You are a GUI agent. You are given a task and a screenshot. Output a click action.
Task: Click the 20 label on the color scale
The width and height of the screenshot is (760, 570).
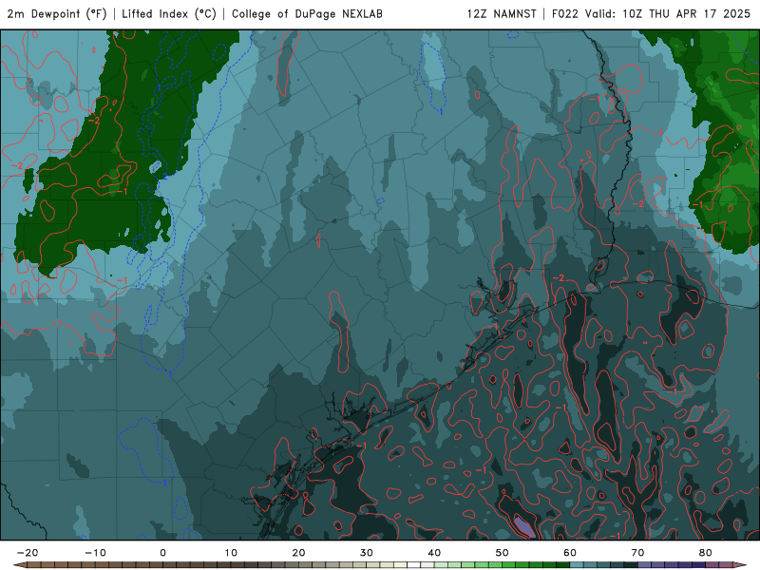click(298, 553)
